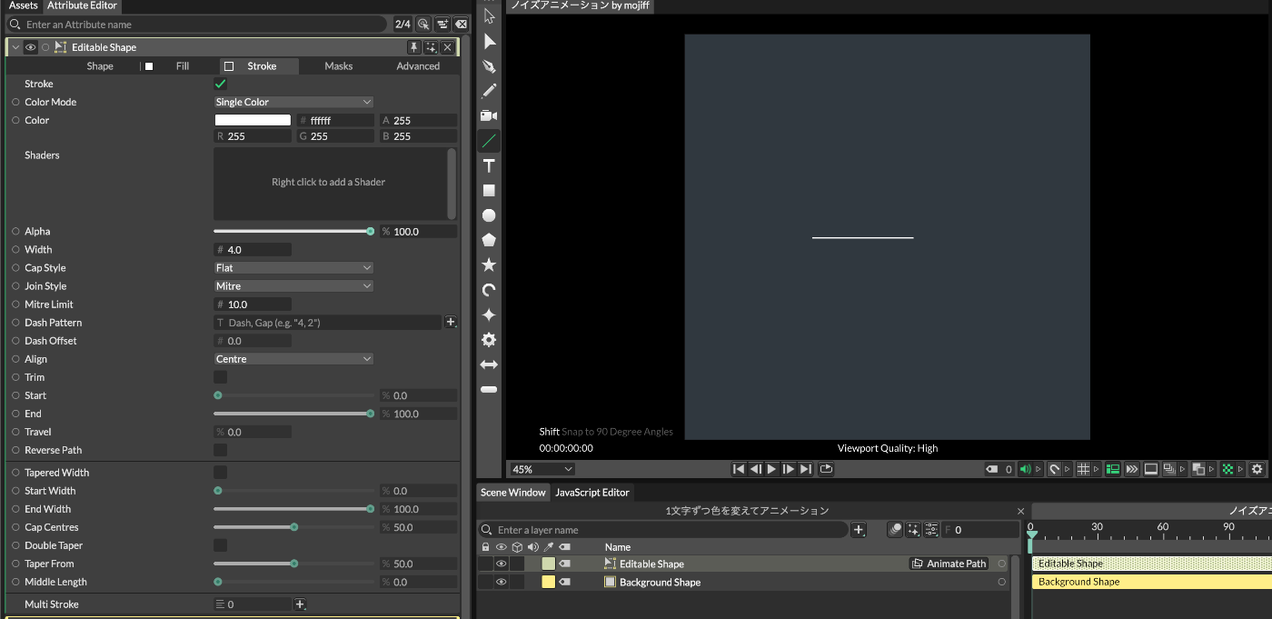Open the Align dropdown
Viewport: 1272px width, 619px height.
pos(293,359)
